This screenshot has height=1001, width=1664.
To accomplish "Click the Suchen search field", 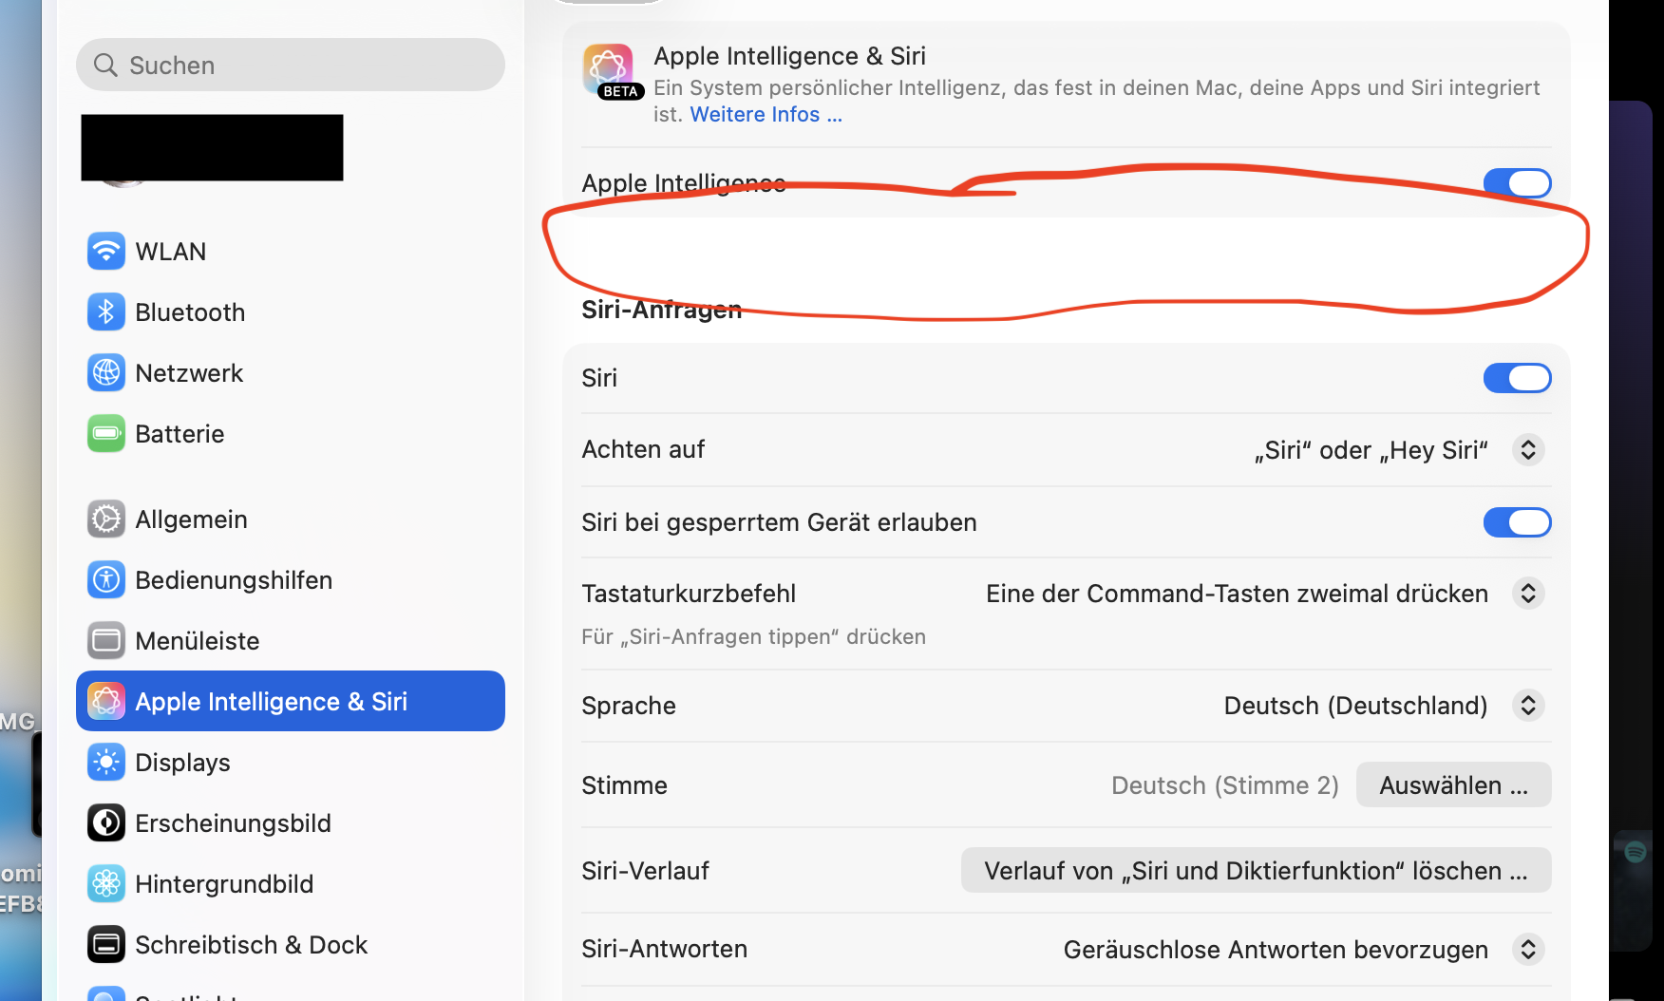I will 291,66.
